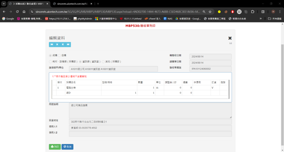Open the profile avatar menu

click(x=273, y=12)
